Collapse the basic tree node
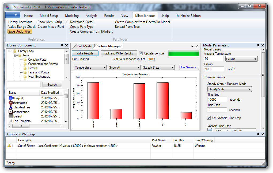 click(x=15, y=56)
